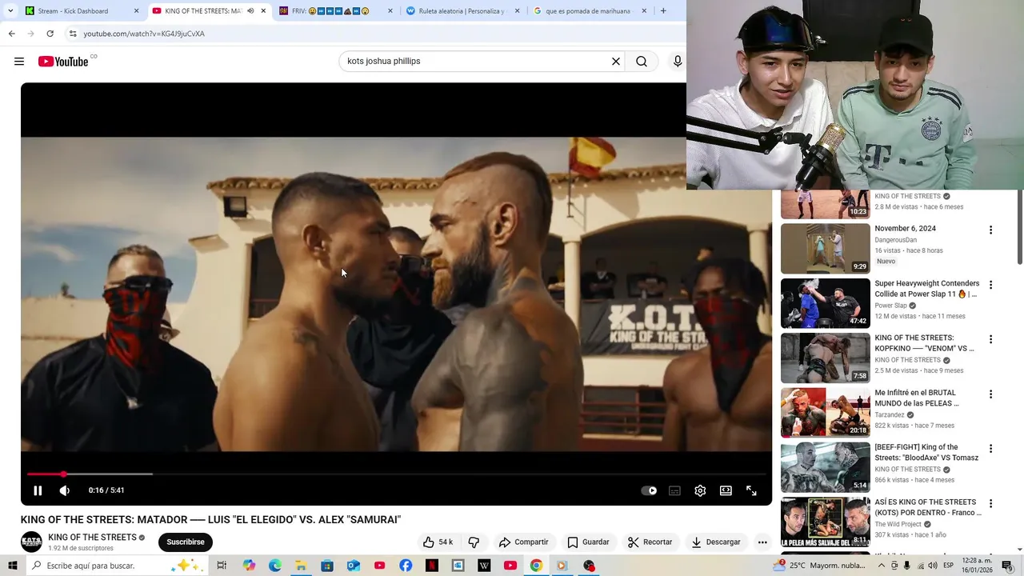Open a new browser tab with plus
Image resolution: width=1024 pixels, height=576 pixels.
[x=663, y=11]
